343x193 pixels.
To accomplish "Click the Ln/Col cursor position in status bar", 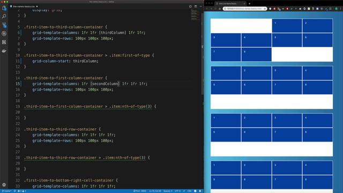I will [155, 191].
